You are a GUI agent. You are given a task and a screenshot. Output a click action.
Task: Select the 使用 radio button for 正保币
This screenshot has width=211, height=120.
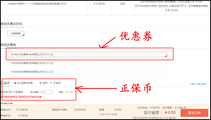(40, 83)
